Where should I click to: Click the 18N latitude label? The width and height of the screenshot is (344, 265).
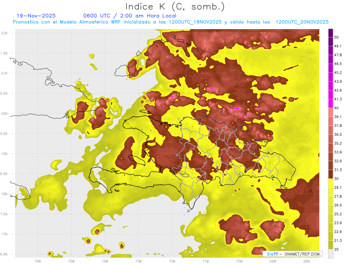(x=5, y=194)
